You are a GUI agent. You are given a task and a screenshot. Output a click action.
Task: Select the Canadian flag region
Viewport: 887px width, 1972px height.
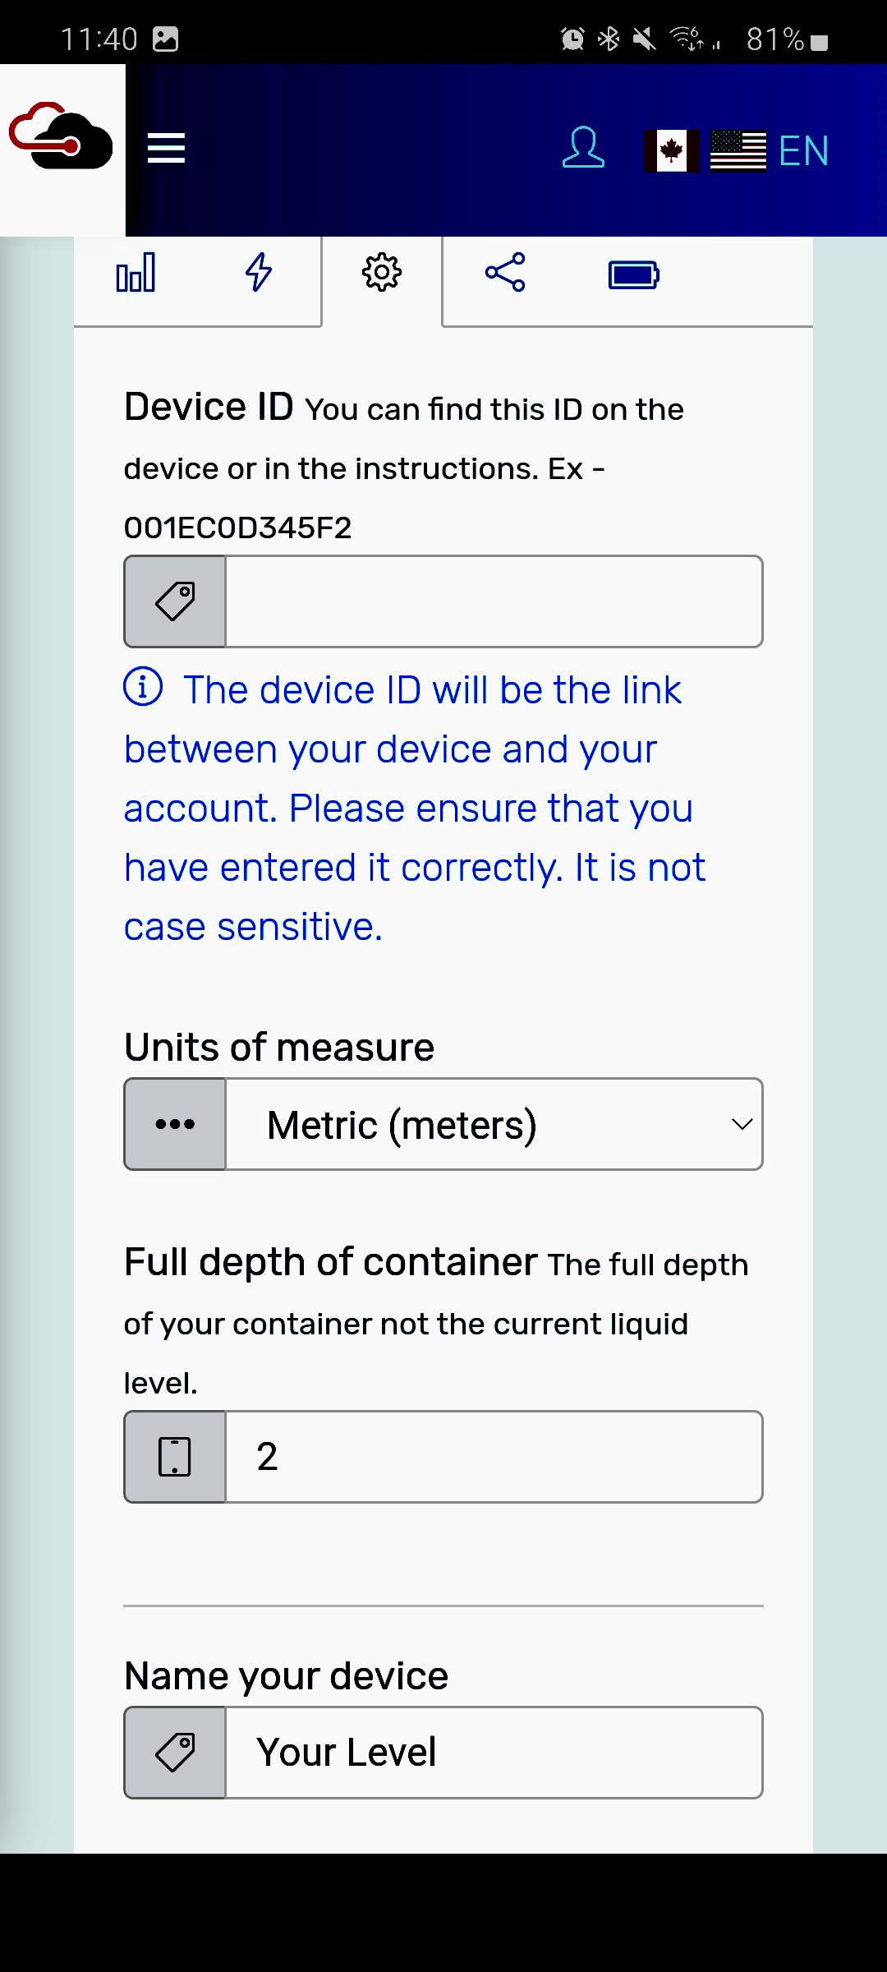point(672,151)
